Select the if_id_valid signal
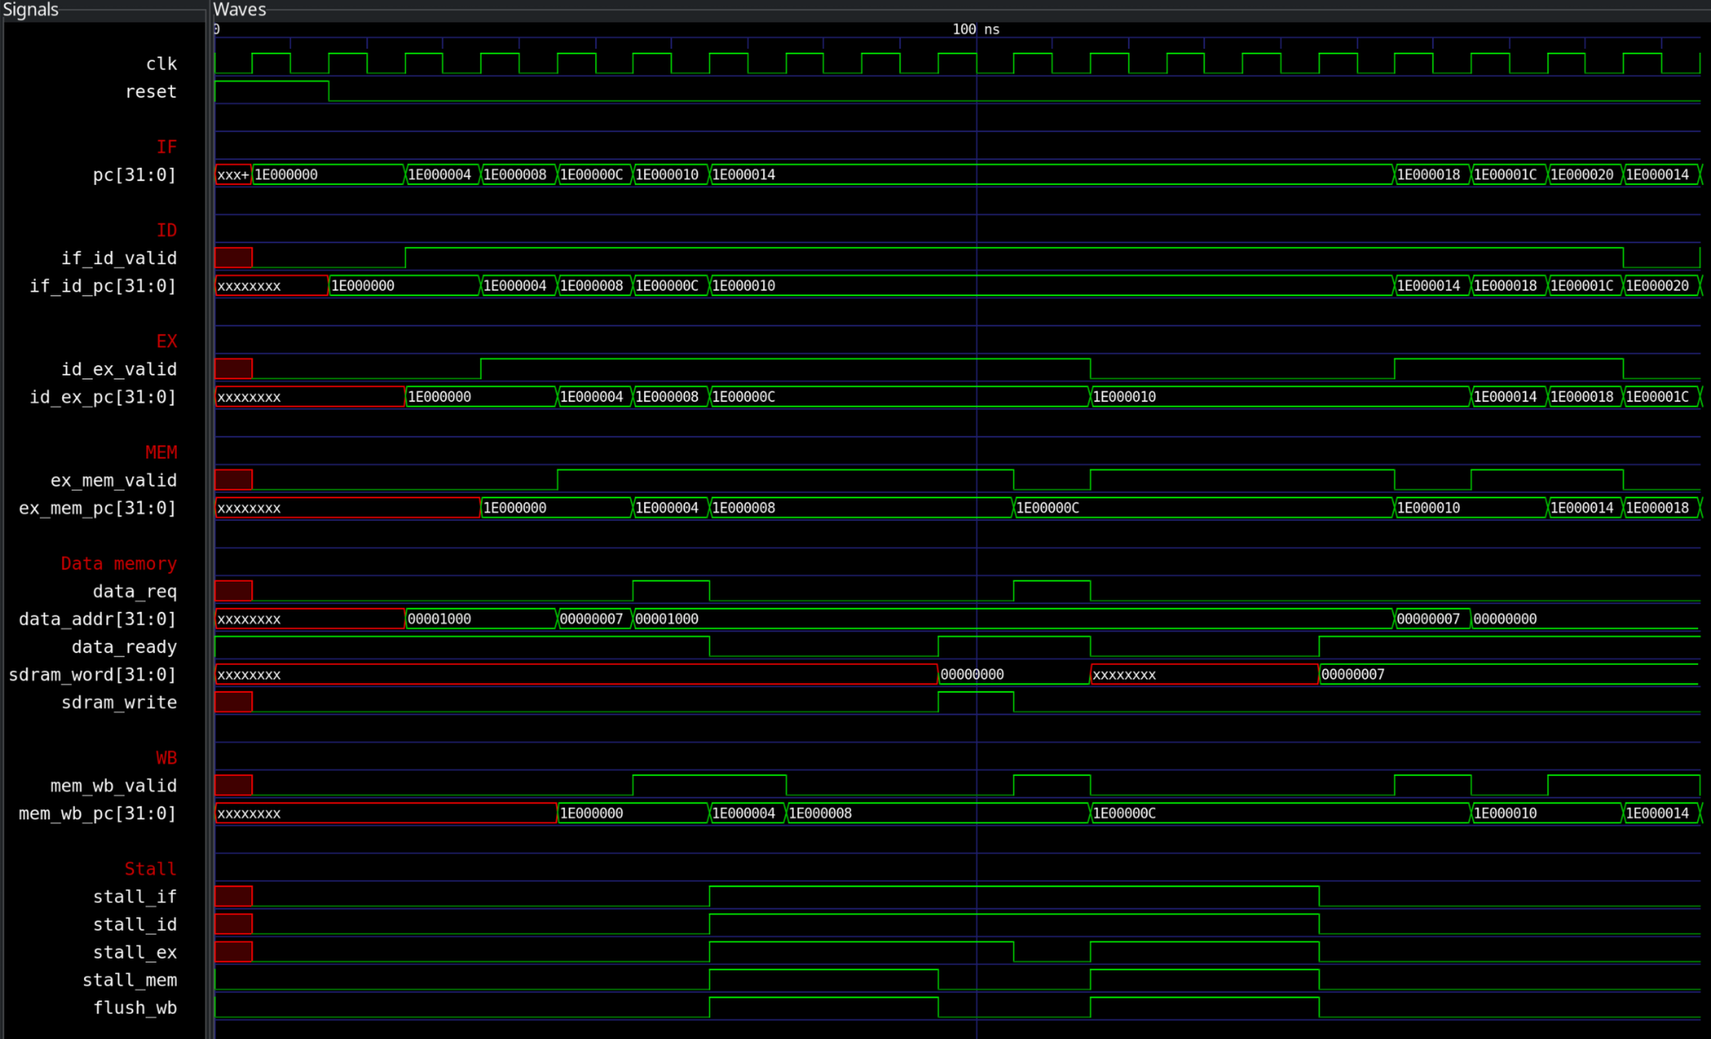 click(119, 258)
